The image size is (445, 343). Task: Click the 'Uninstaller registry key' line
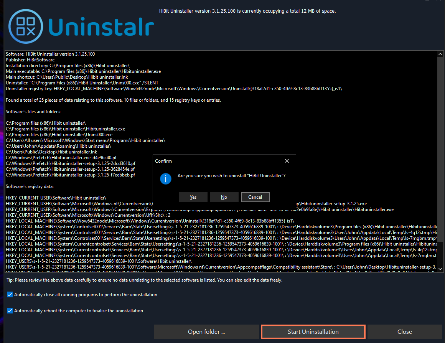pos(174,89)
